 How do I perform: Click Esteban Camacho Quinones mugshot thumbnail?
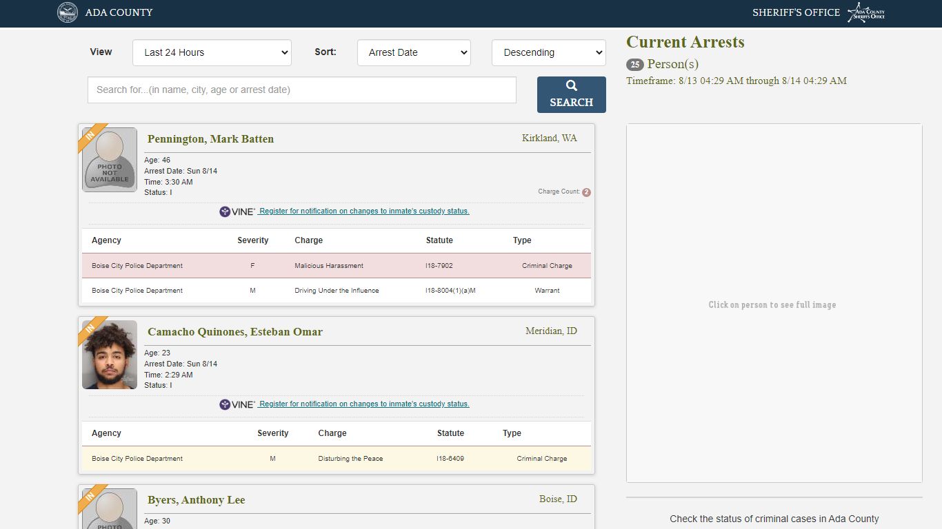[110, 355]
